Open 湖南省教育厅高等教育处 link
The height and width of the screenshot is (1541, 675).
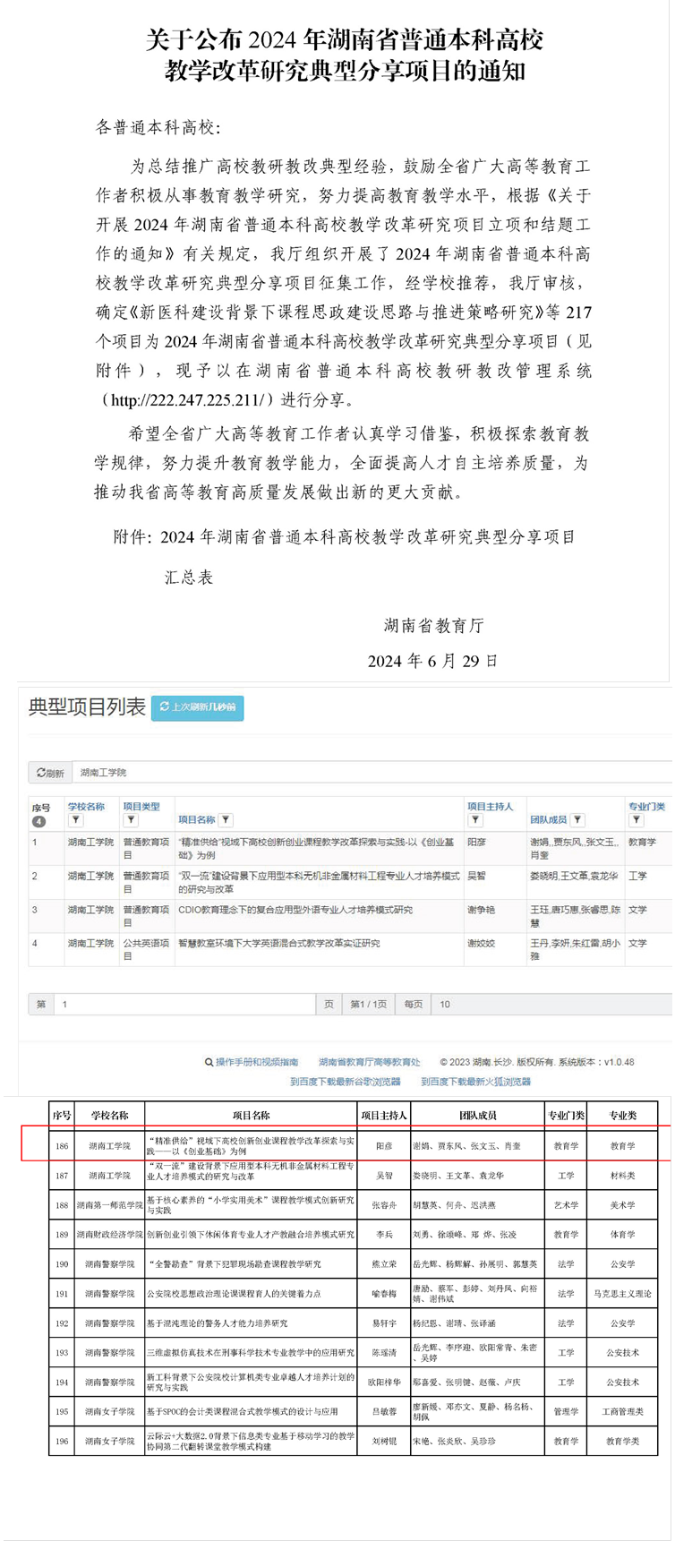coord(369,1062)
